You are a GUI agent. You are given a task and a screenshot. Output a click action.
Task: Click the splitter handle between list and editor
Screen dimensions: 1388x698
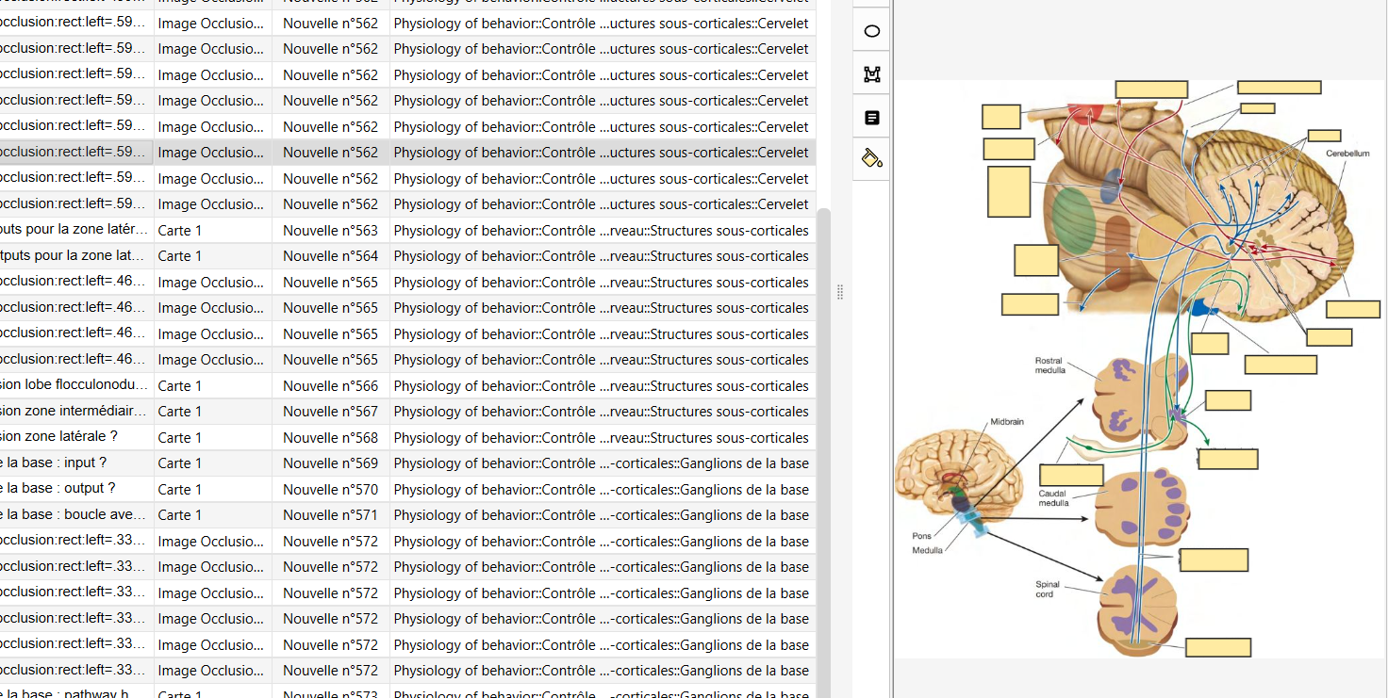(x=839, y=293)
